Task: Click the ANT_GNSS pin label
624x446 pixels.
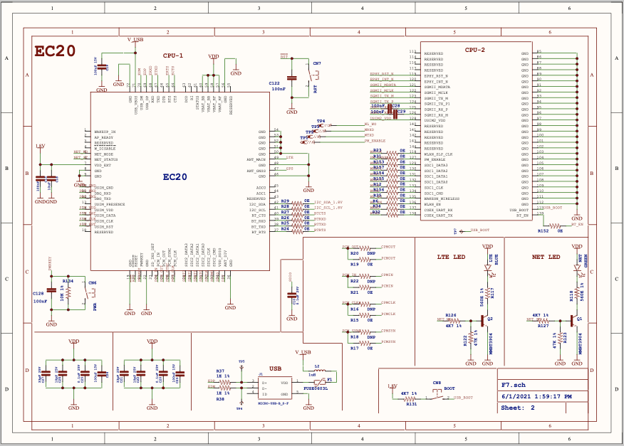Action: point(256,171)
